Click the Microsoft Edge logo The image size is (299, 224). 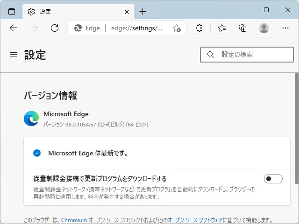[x=31, y=119]
